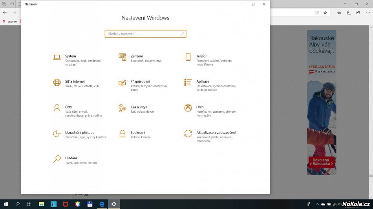Open OneDrive cloud tray icon

tap(323, 204)
